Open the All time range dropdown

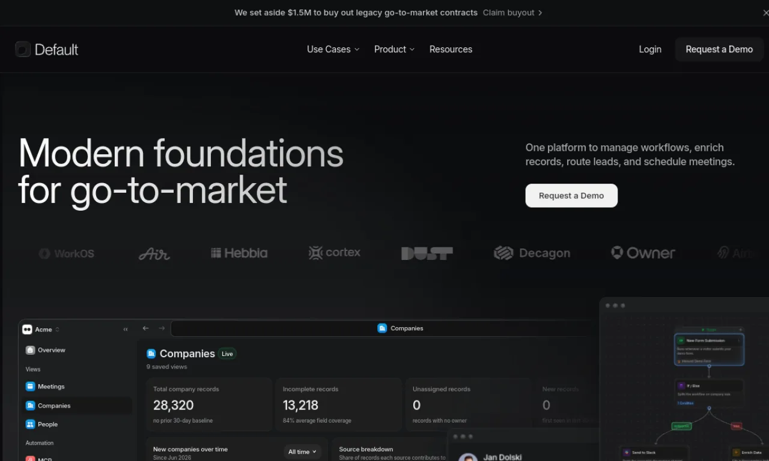302,452
